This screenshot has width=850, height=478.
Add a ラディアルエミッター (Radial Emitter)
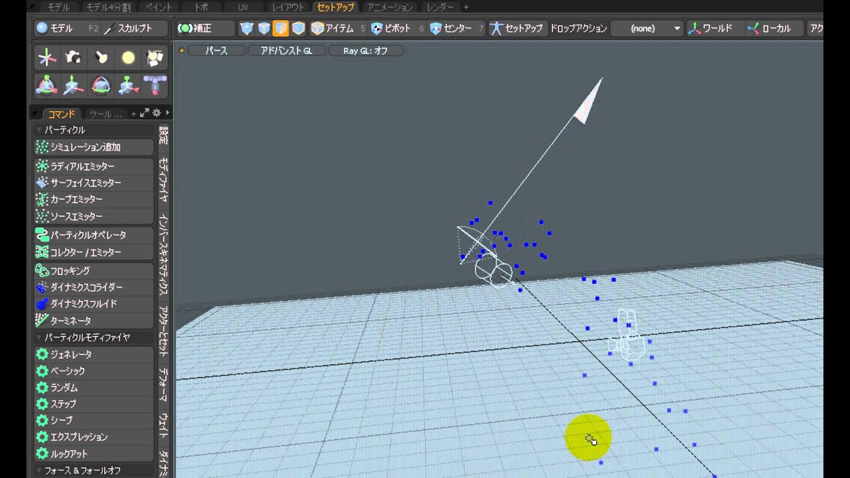[94, 166]
